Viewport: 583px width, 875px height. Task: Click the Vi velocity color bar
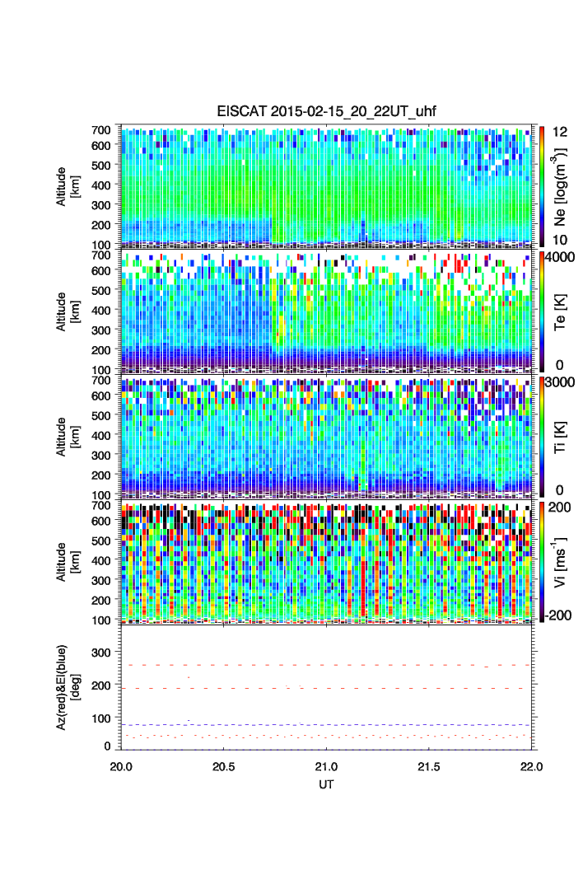coord(541,560)
